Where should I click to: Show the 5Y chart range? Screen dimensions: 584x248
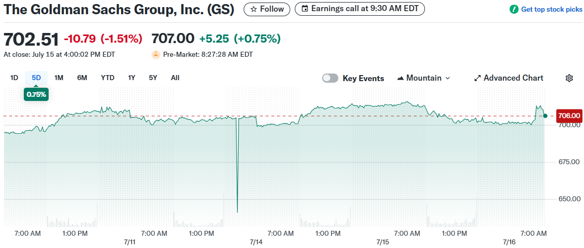click(153, 78)
